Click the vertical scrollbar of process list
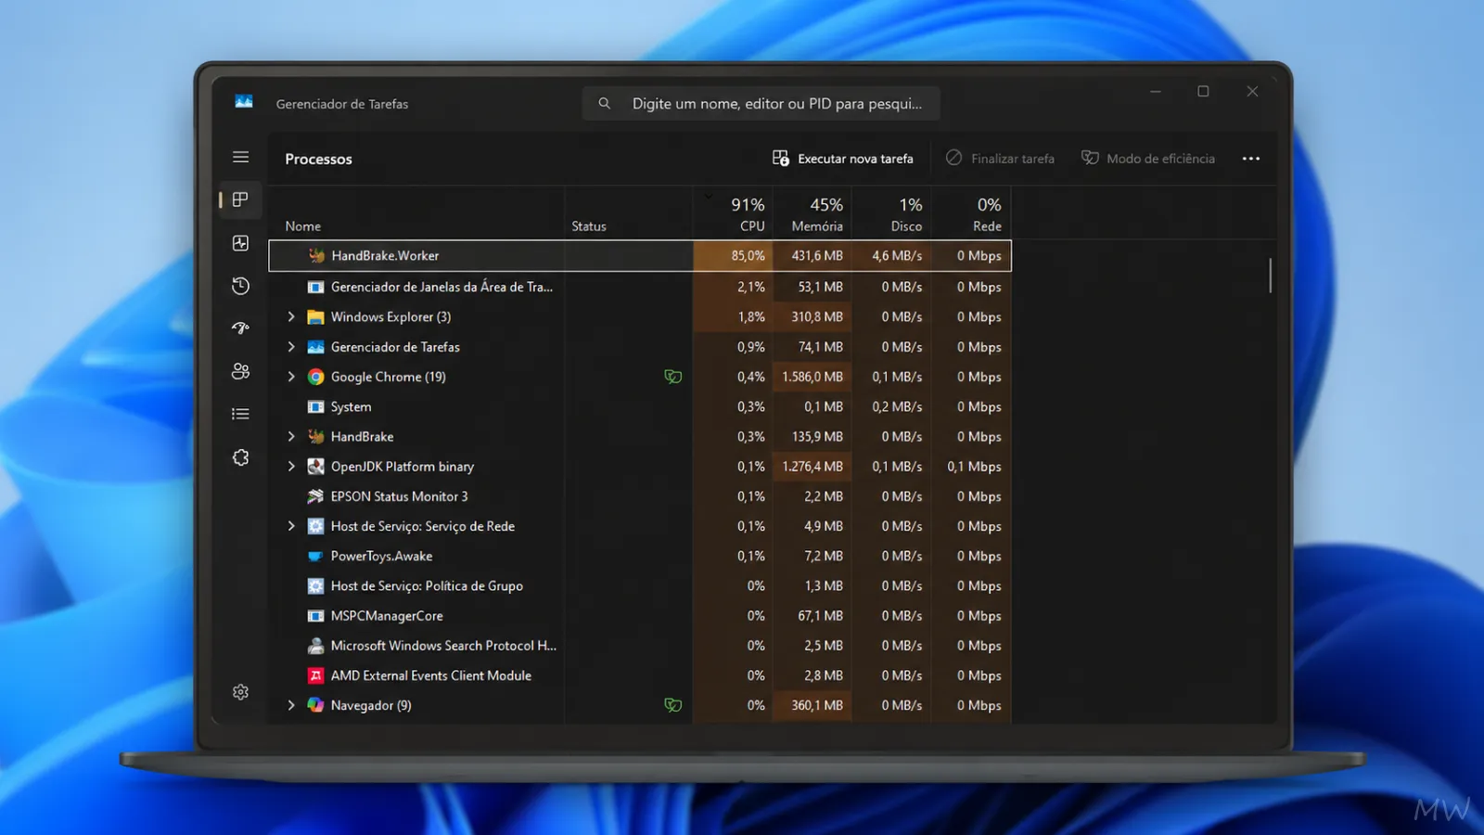1484x835 pixels. click(x=1270, y=276)
